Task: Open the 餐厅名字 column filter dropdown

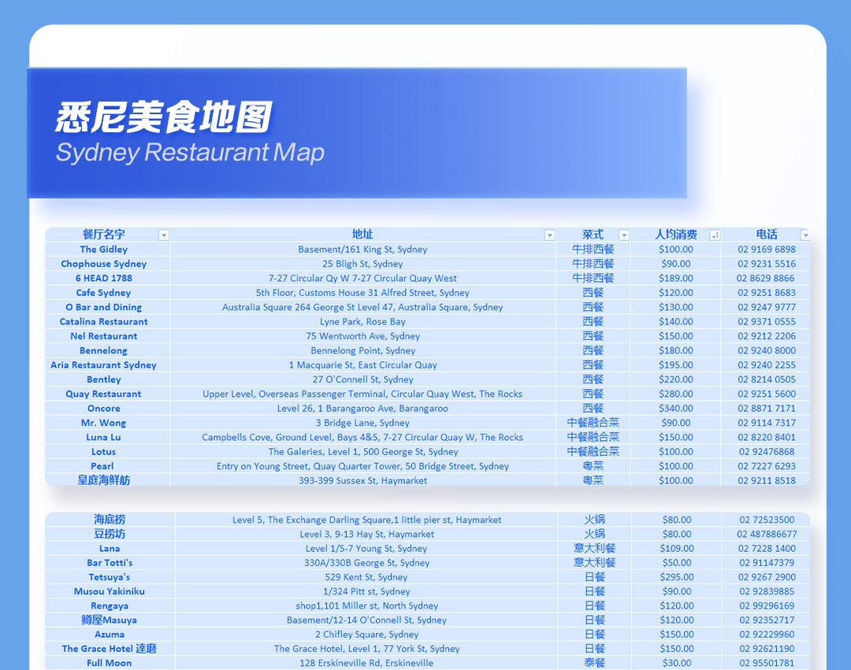Action: pyautogui.click(x=164, y=235)
